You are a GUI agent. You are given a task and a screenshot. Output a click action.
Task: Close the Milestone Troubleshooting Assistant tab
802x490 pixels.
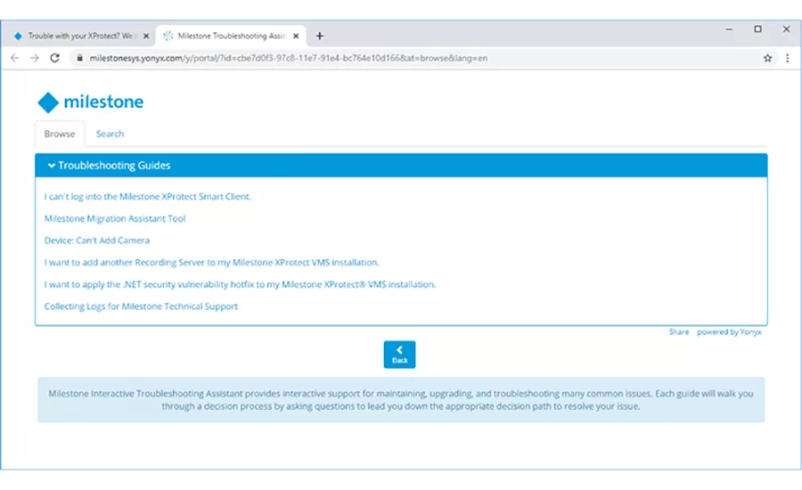pyautogui.click(x=296, y=36)
